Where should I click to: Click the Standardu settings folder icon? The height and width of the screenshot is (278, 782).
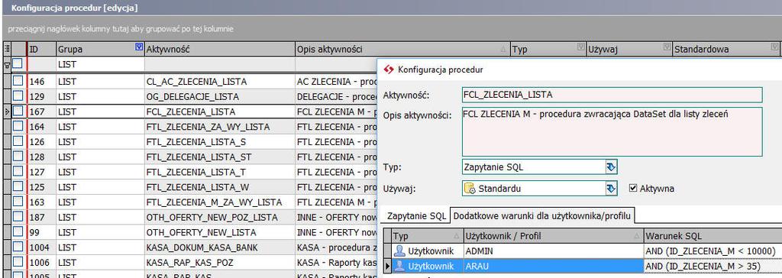(x=470, y=189)
